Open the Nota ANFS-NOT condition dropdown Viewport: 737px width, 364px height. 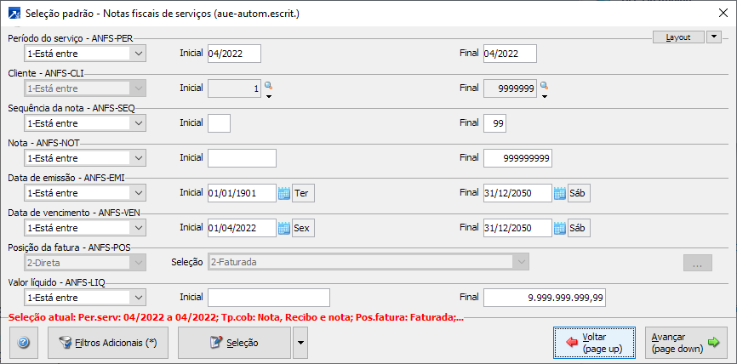(x=85, y=158)
